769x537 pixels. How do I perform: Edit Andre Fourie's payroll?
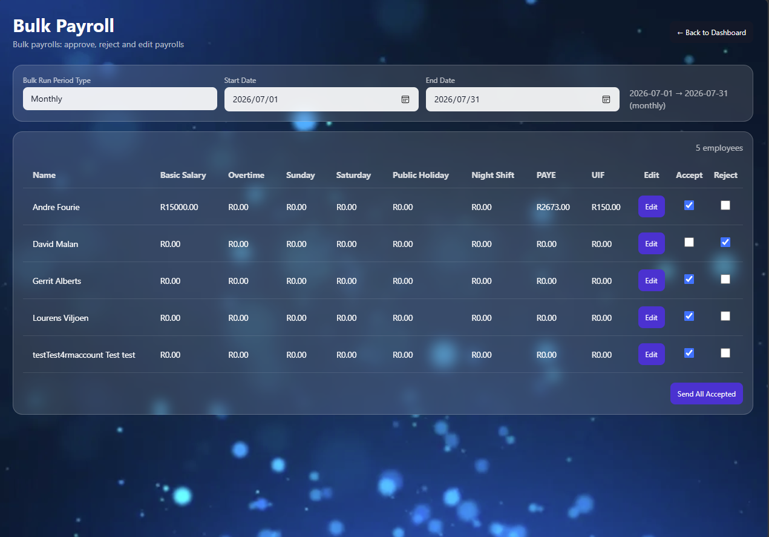tap(652, 207)
